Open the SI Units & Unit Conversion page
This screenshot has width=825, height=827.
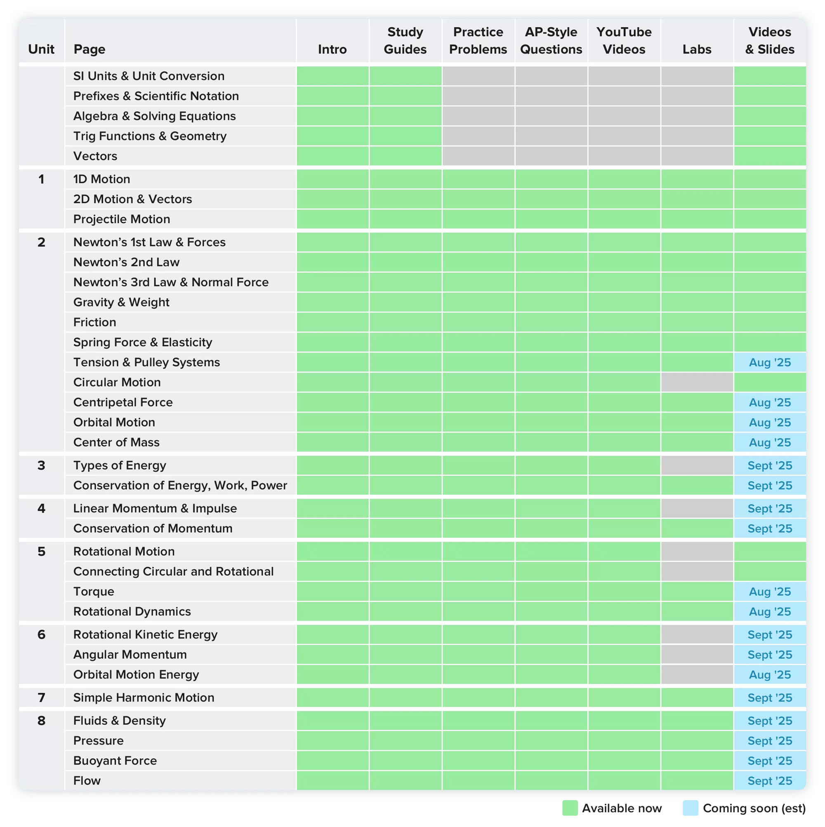(148, 76)
